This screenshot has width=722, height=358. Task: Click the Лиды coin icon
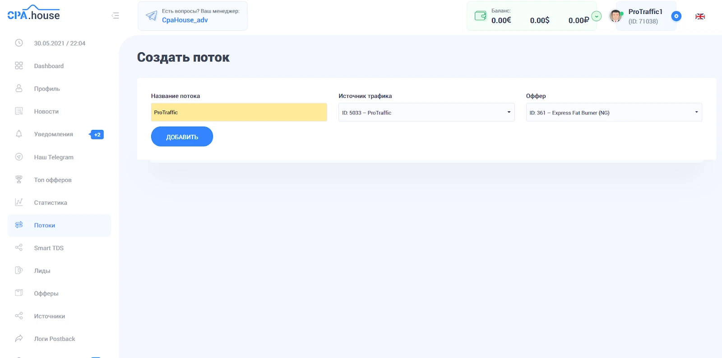tap(19, 270)
